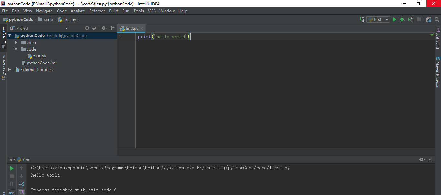Click Down the Stack Trace arrow
This screenshot has width=441, height=195.
(x=21, y=176)
